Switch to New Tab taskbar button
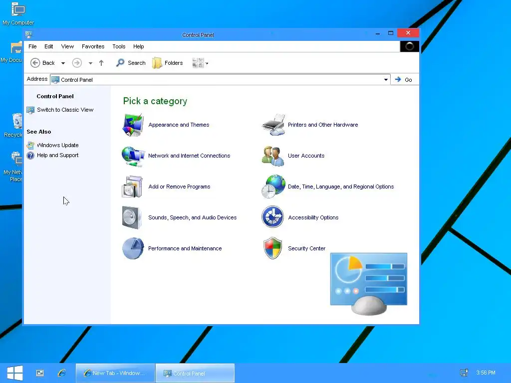Viewport: 511px width, 383px height. pos(115,373)
